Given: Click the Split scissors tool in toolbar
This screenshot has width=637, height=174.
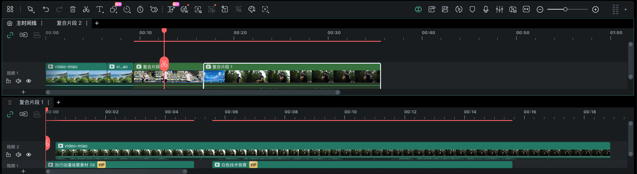Looking at the screenshot, I should click(86, 9).
